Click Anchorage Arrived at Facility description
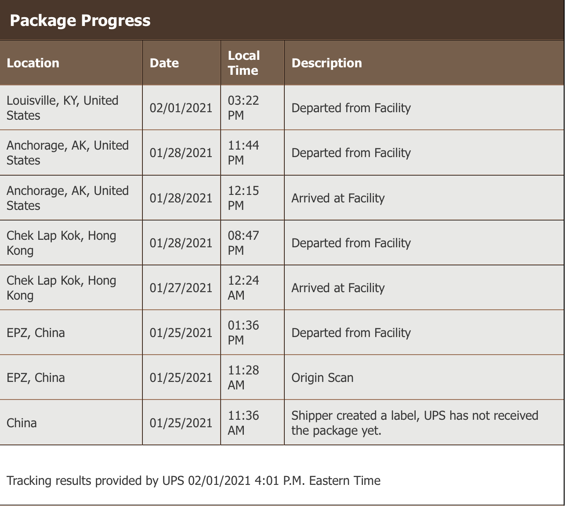This screenshot has height=506, width=565. (338, 198)
